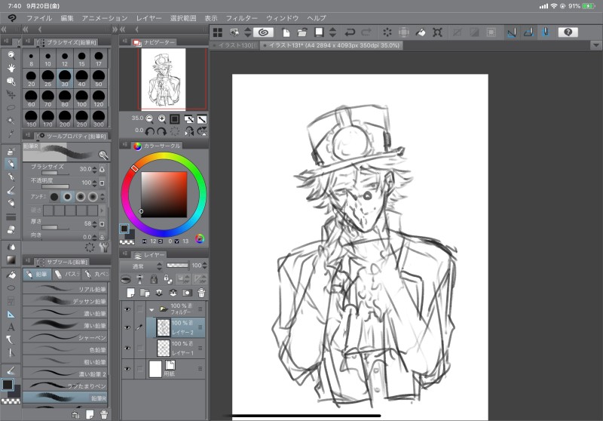Collapse the フォルダー layer folder
Image resolution: width=603 pixels, height=421 pixels.
tap(152, 309)
